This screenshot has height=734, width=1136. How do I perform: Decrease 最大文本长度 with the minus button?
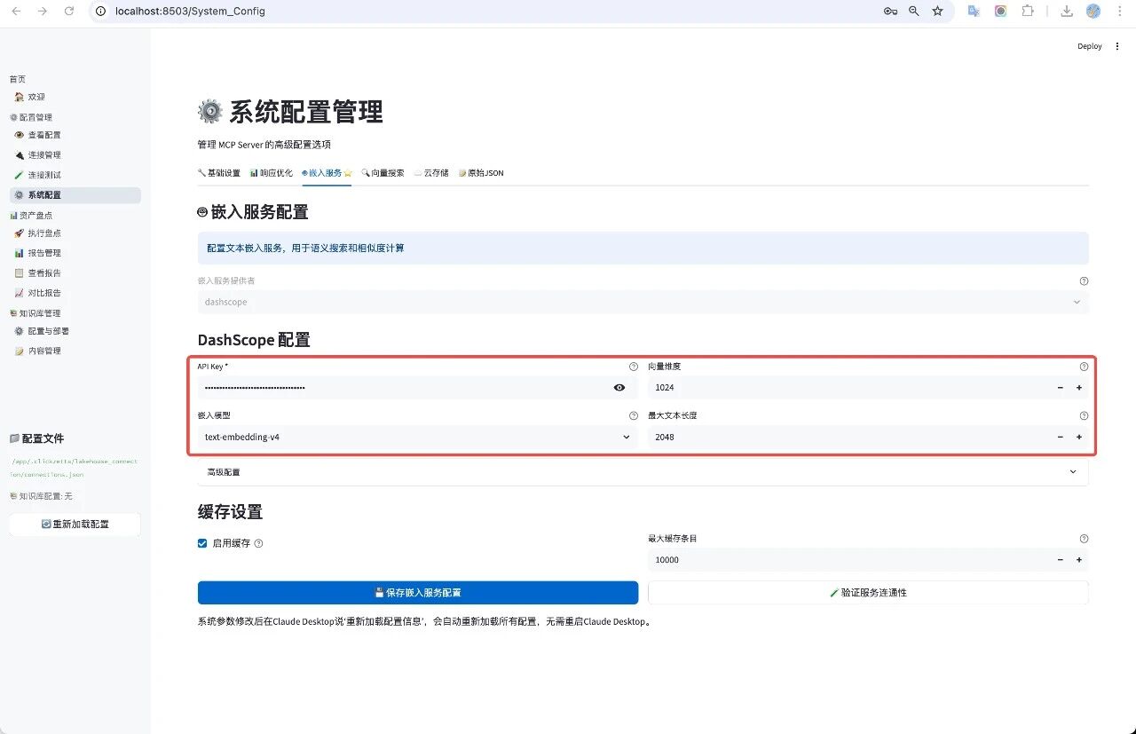pyautogui.click(x=1060, y=437)
